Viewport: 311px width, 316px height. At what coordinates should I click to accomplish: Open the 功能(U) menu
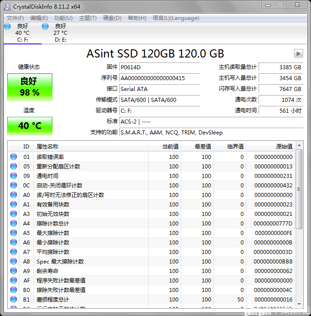(x=63, y=18)
